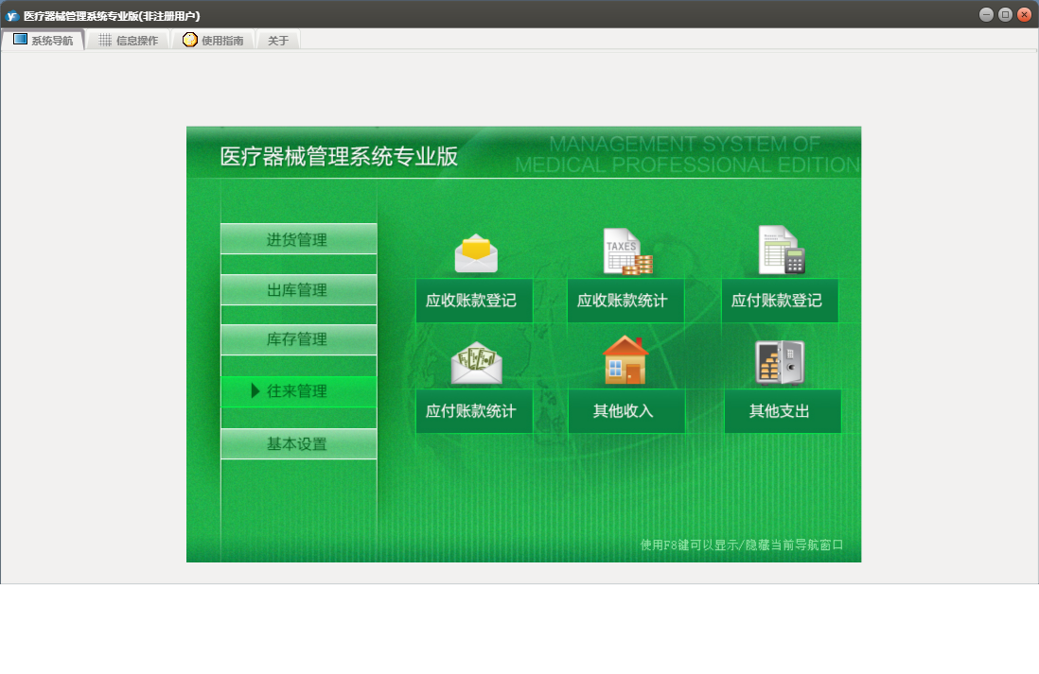The height and width of the screenshot is (674, 1039).
Task: Open the 应收账款统计 button
Action: (625, 301)
